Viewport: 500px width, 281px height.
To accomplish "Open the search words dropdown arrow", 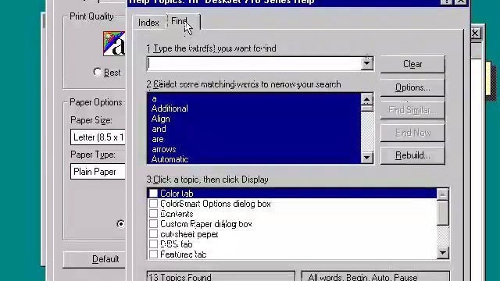I will [x=366, y=64].
